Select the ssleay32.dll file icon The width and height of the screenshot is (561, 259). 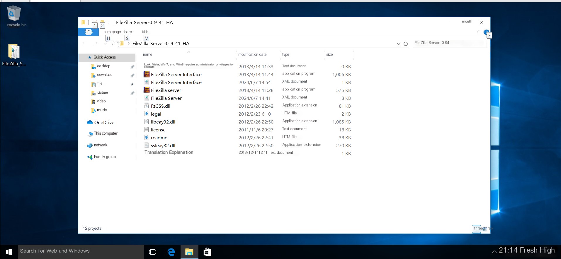pyautogui.click(x=147, y=145)
